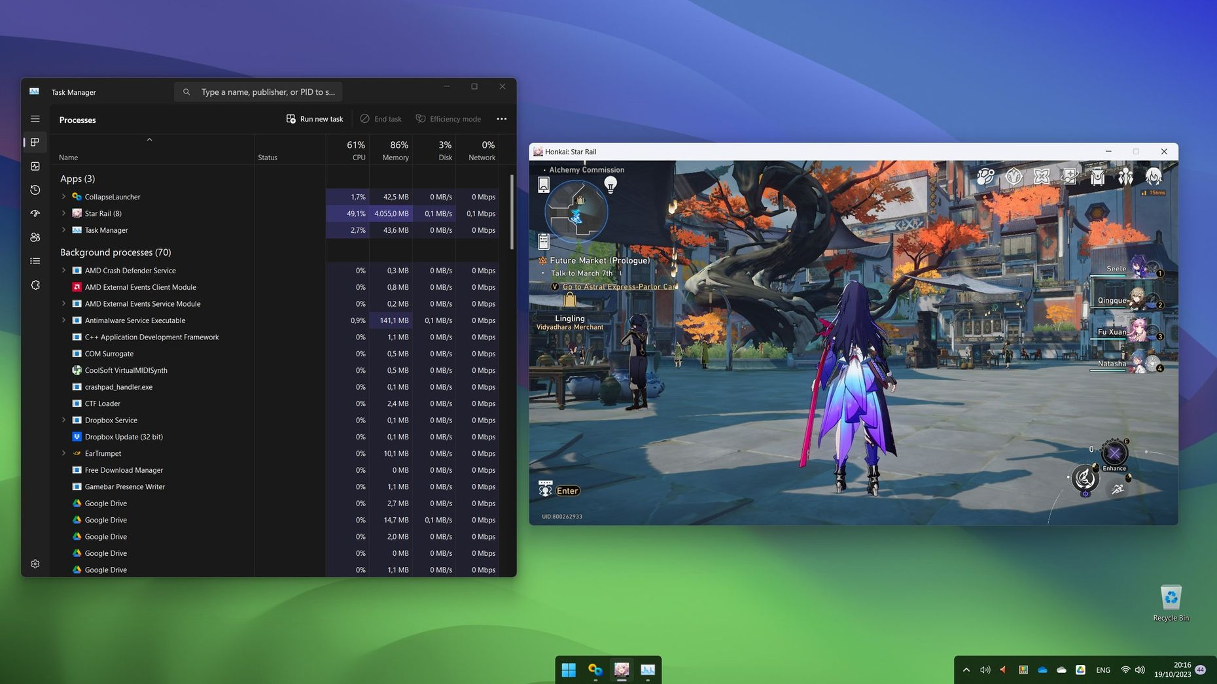Open Details list icon in Task Manager sidebar
The image size is (1217, 684).
click(35, 261)
